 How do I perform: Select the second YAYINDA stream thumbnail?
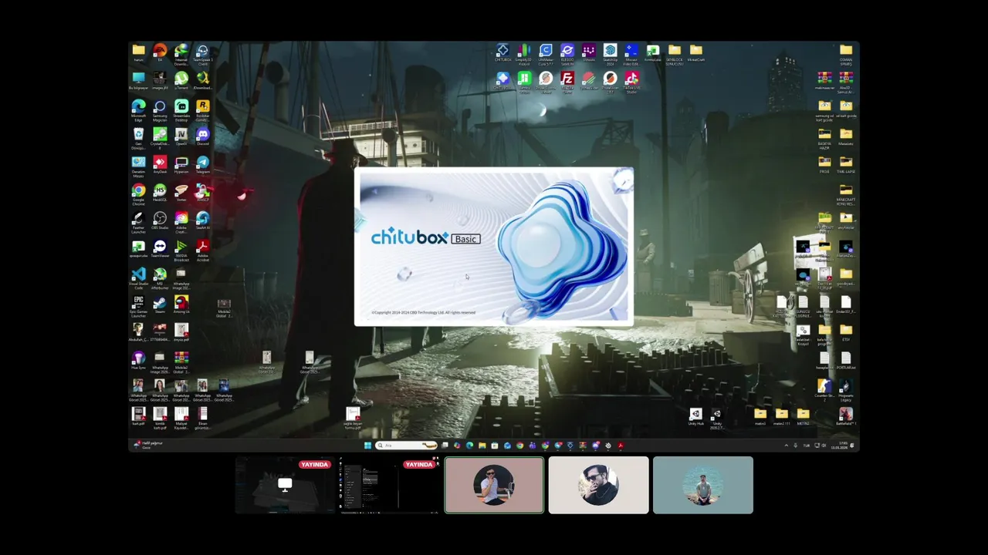tap(390, 485)
